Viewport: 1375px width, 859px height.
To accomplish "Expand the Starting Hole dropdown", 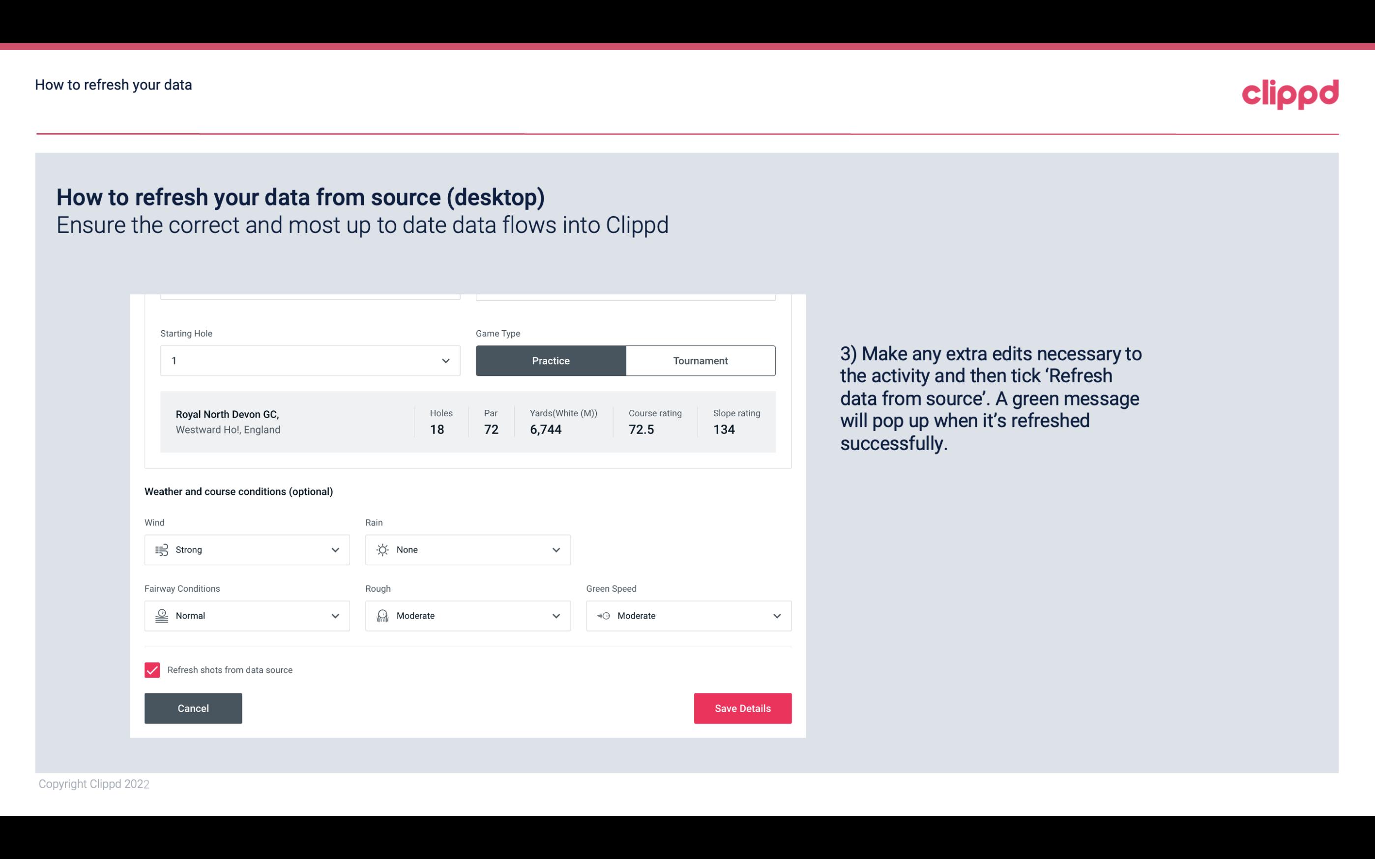I will [444, 360].
